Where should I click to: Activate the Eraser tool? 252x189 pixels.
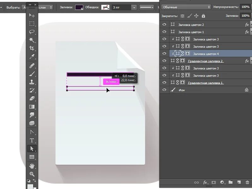click(x=32, y=98)
